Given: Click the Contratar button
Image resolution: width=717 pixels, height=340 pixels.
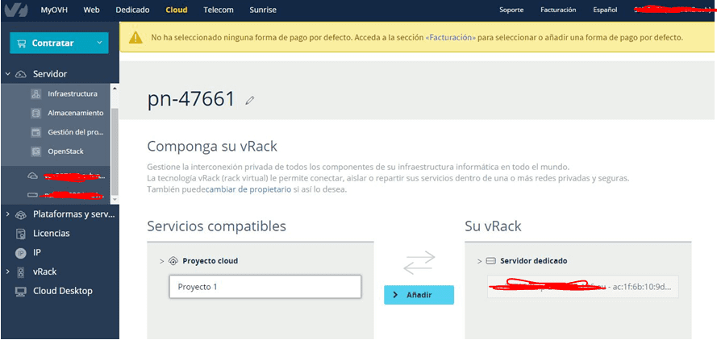Looking at the screenshot, I should (x=59, y=43).
